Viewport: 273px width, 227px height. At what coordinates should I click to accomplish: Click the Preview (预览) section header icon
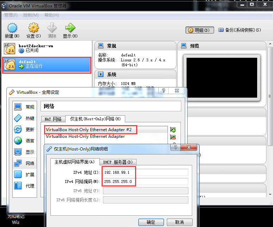(x=183, y=46)
